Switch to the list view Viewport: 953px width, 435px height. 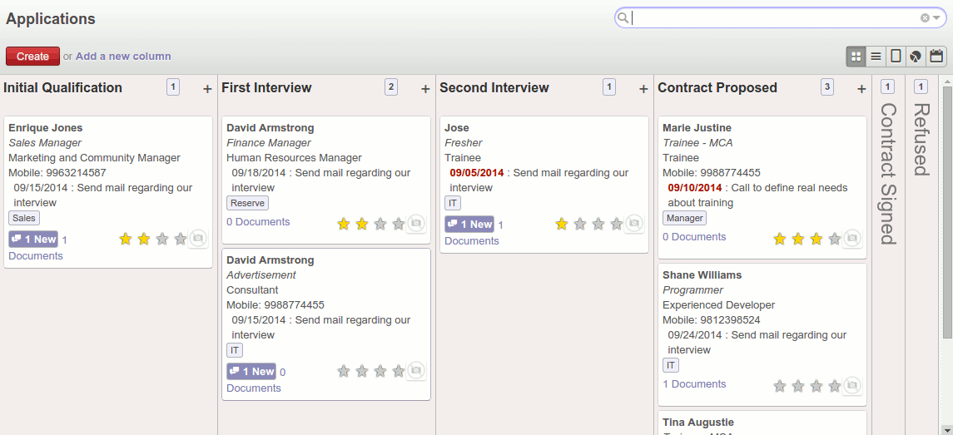(x=876, y=57)
